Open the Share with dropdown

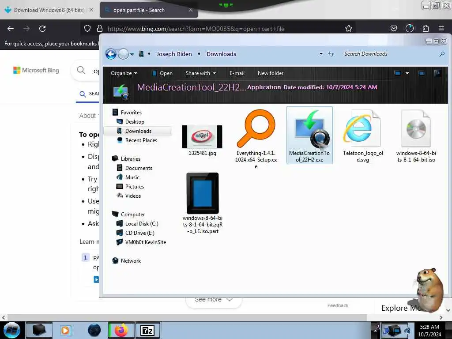(201, 73)
